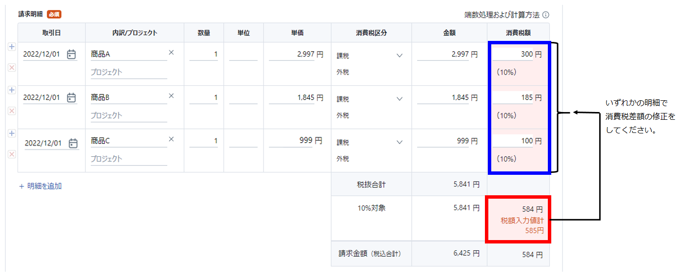Expand tax category dropdown for 商品C
Image resolution: width=682 pixels, height=280 pixels.
400,142
